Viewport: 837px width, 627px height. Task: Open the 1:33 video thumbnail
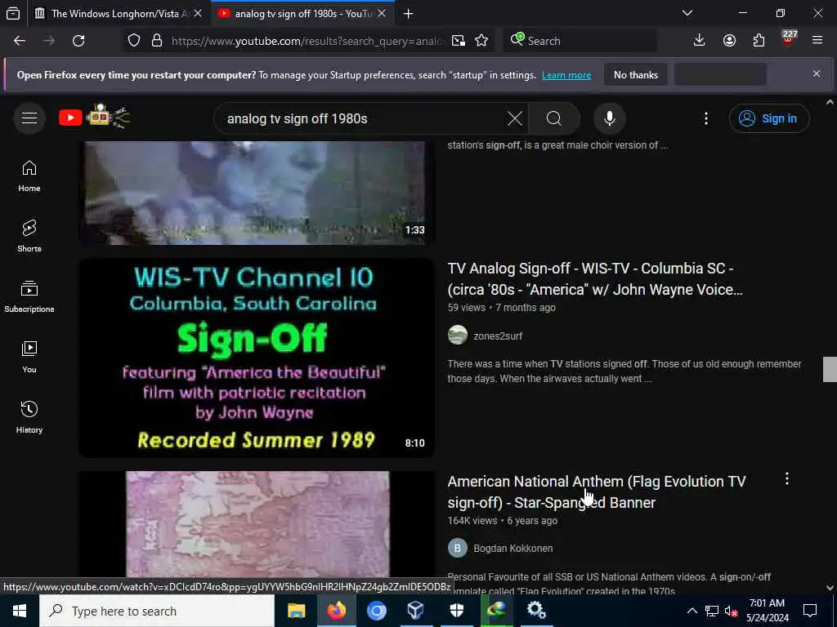[x=256, y=193]
